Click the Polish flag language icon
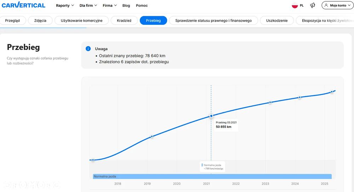The image size is (354, 192). click(x=295, y=5)
